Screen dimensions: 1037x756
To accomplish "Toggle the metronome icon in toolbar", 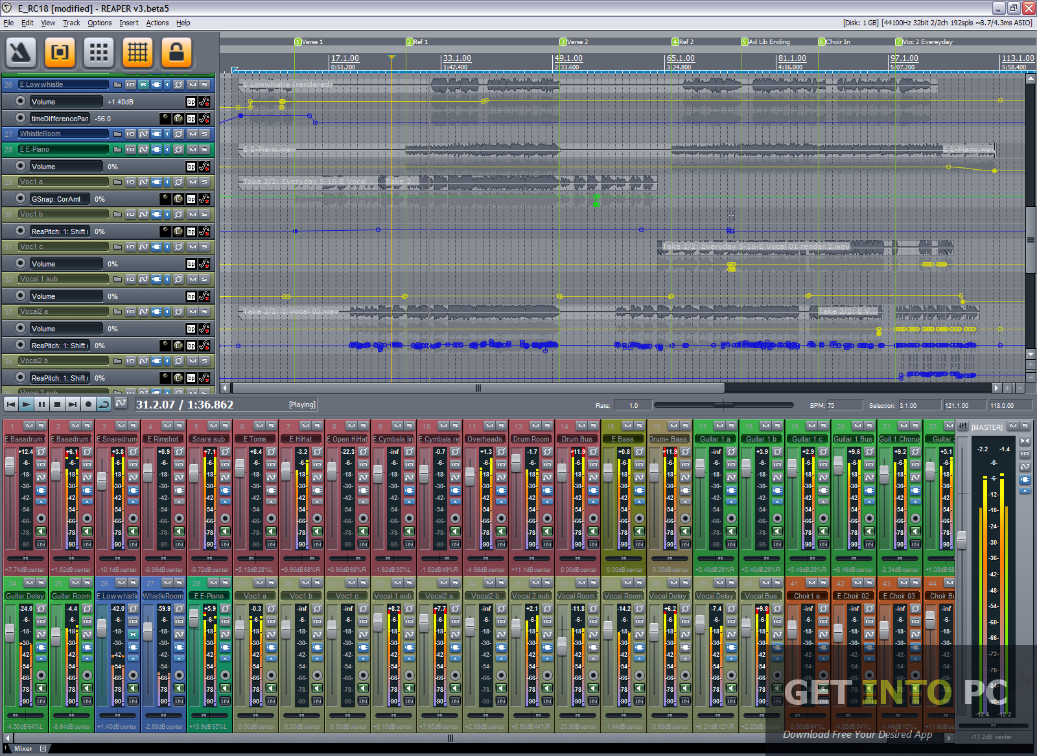I will point(21,53).
